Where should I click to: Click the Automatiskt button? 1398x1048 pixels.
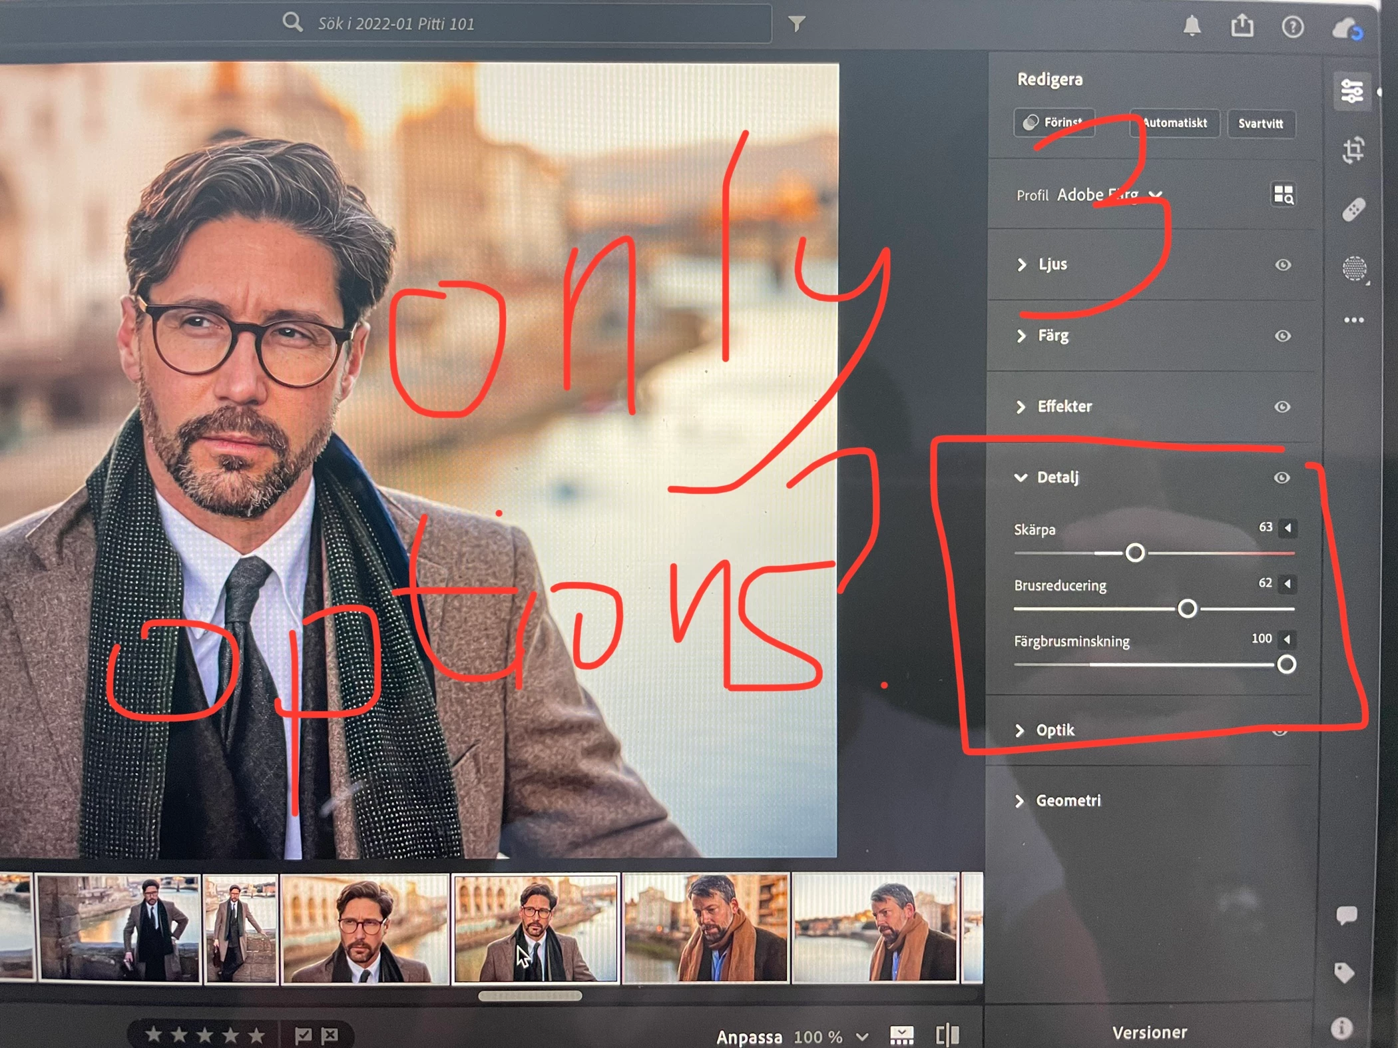(x=1174, y=123)
